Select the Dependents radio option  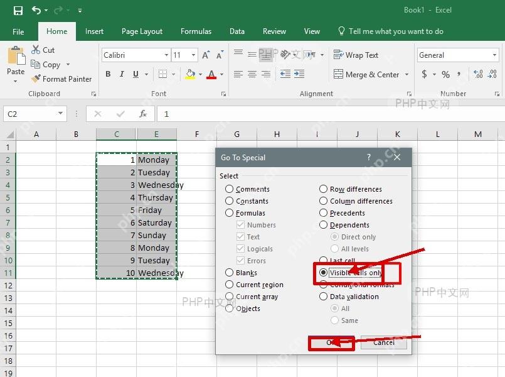click(323, 225)
